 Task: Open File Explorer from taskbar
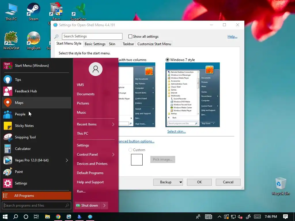coord(48,217)
